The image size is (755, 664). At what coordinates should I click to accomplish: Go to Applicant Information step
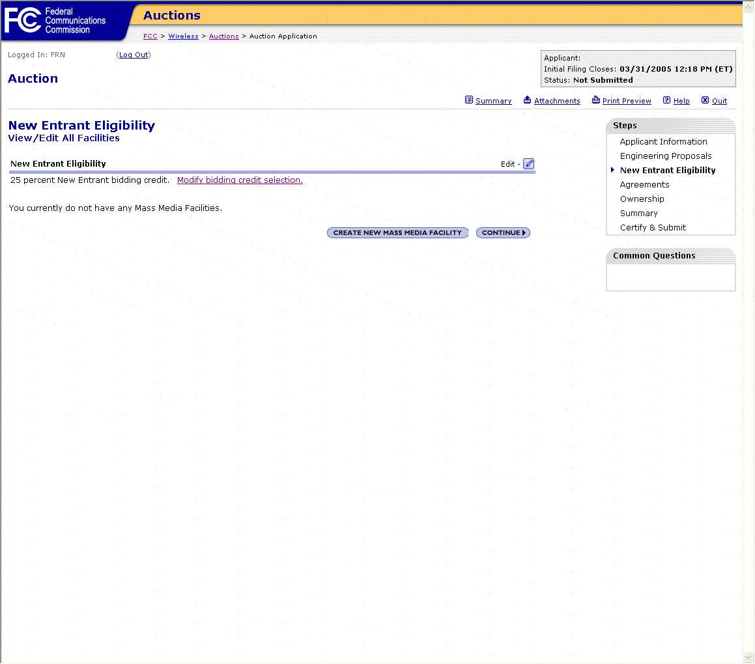663,142
